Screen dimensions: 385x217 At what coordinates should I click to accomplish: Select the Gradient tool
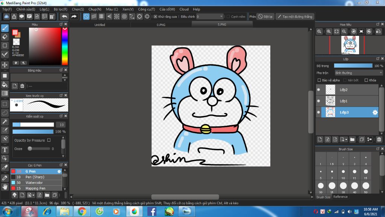tap(5, 93)
